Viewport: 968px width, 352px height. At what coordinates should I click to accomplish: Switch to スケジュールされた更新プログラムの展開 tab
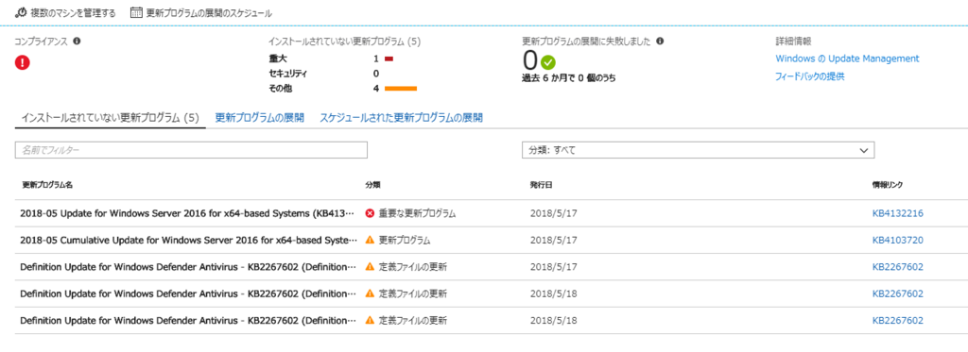pos(401,118)
